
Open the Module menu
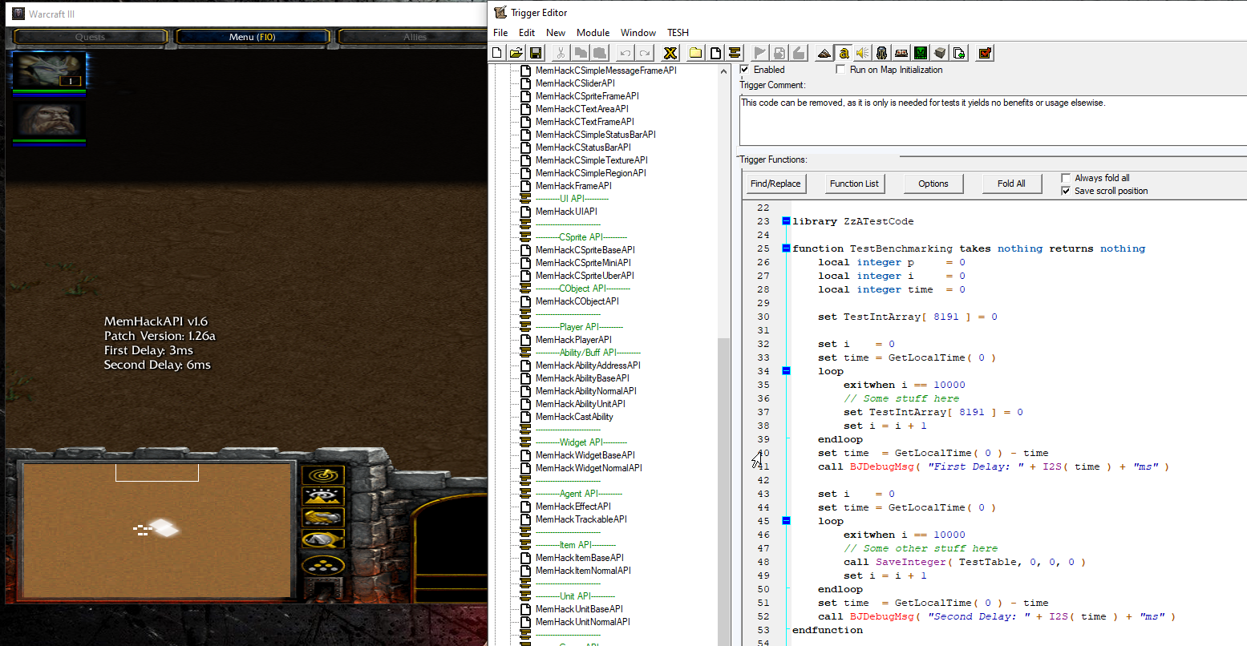click(593, 33)
